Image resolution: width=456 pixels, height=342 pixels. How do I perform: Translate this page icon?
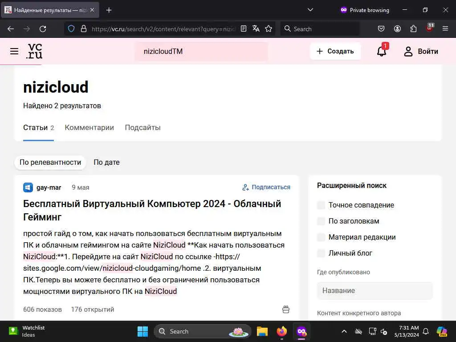(x=256, y=29)
